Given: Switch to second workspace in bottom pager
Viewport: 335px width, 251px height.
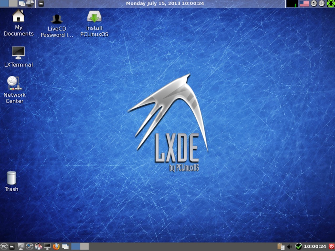Looking at the screenshot, I should coord(84,246).
